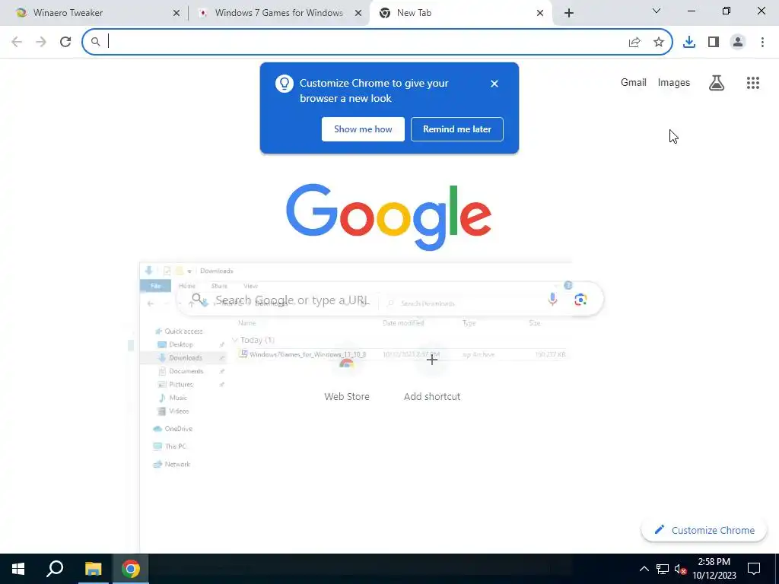Open the Gmail link
779x584 pixels.
coord(634,82)
